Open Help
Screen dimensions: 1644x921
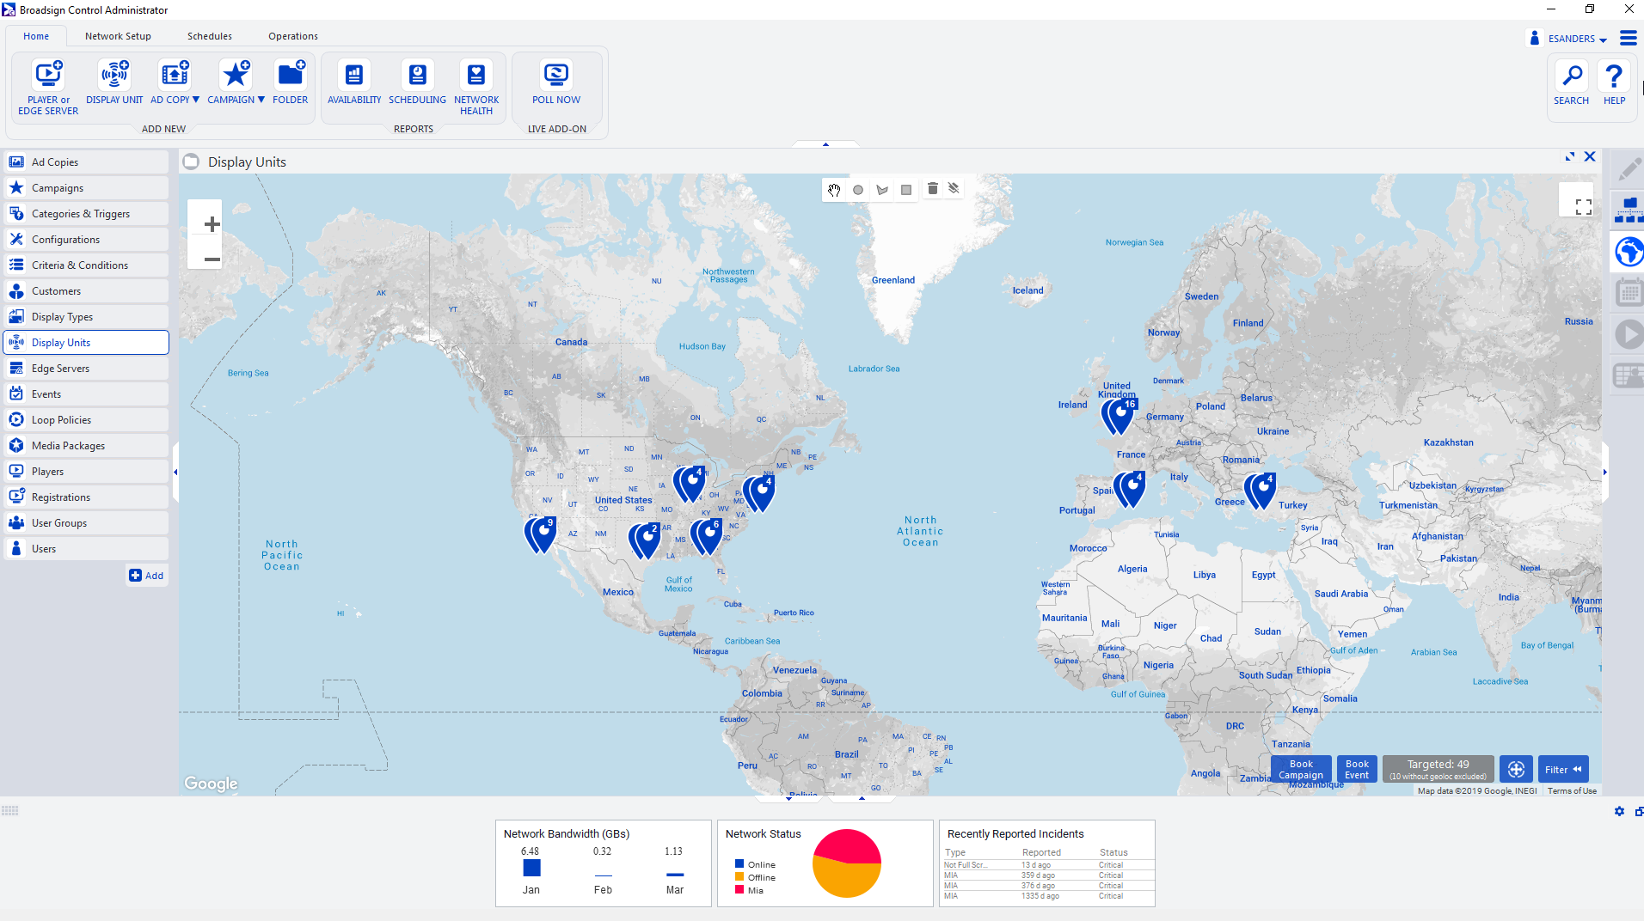pyautogui.click(x=1614, y=83)
